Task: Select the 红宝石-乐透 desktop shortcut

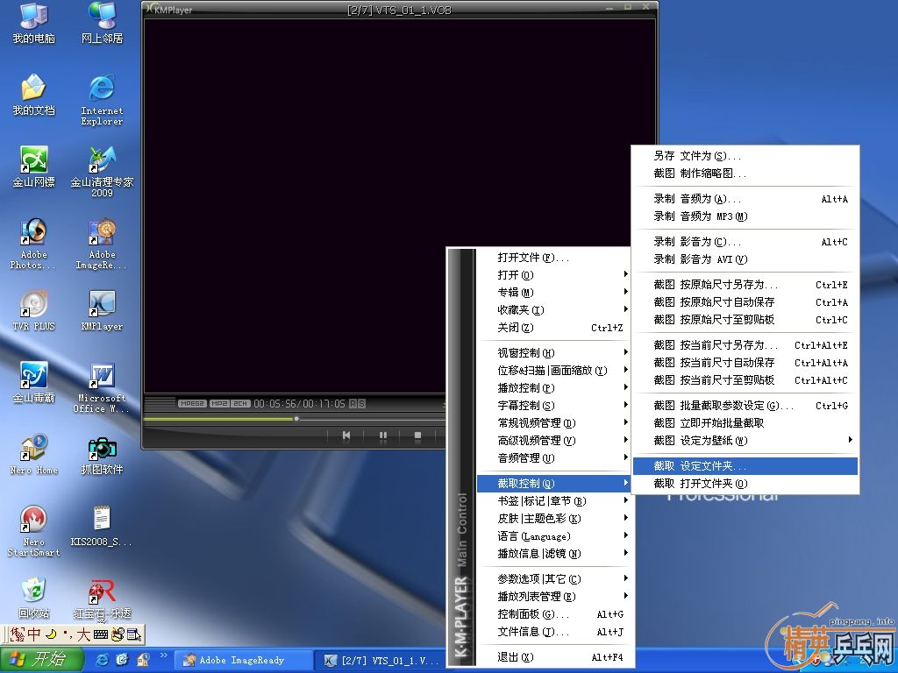Action: pyautogui.click(x=102, y=599)
